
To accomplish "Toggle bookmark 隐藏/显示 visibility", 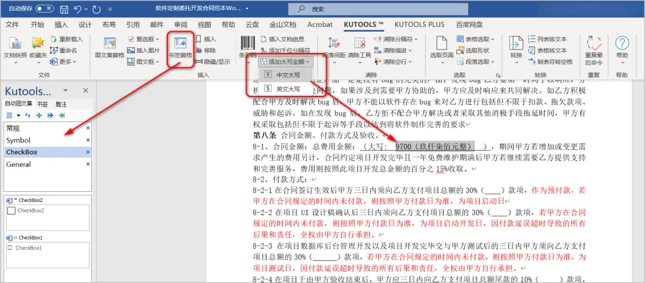I will click(x=212, y=61).
